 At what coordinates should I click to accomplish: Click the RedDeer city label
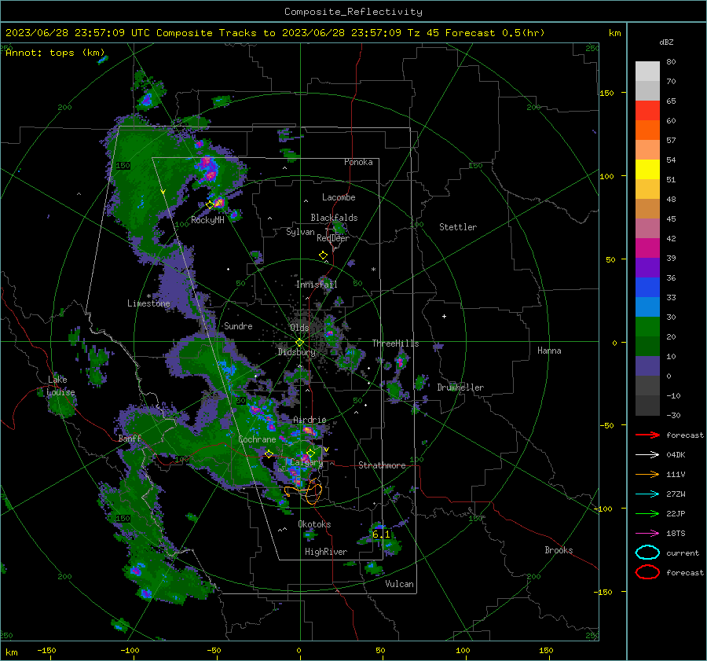tap(333, 238)
